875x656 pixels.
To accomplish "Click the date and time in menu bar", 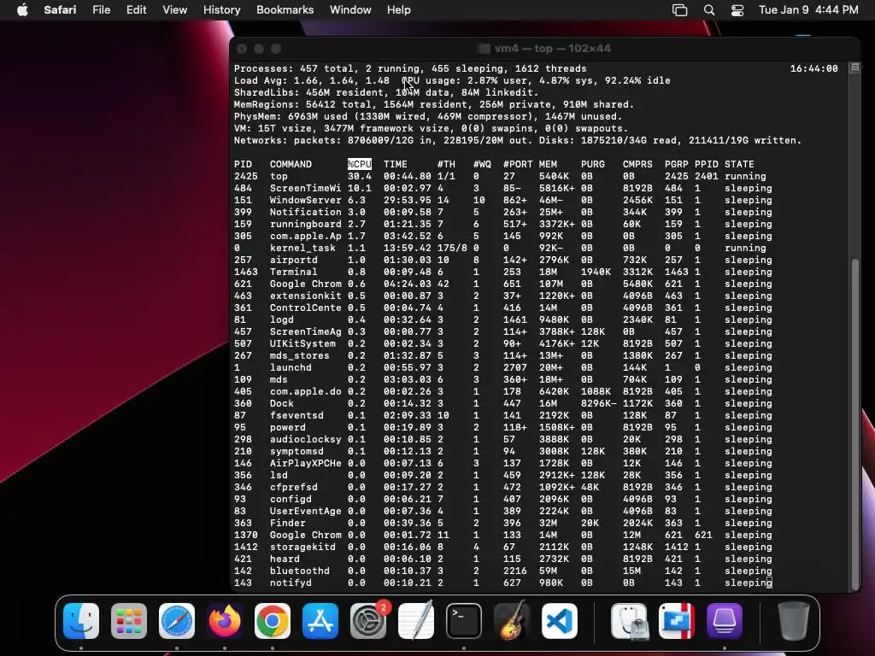I will click(808, 10).
